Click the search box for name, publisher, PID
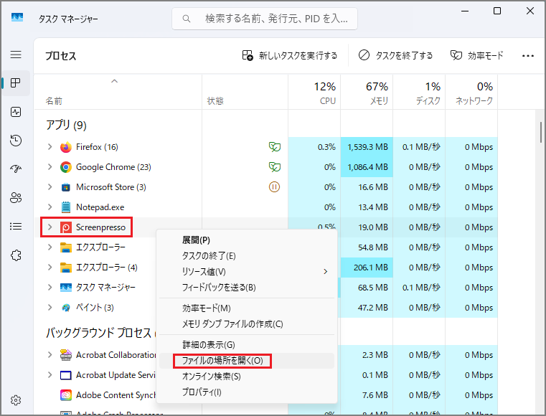The image size is (546, 416). click(265, 19)
